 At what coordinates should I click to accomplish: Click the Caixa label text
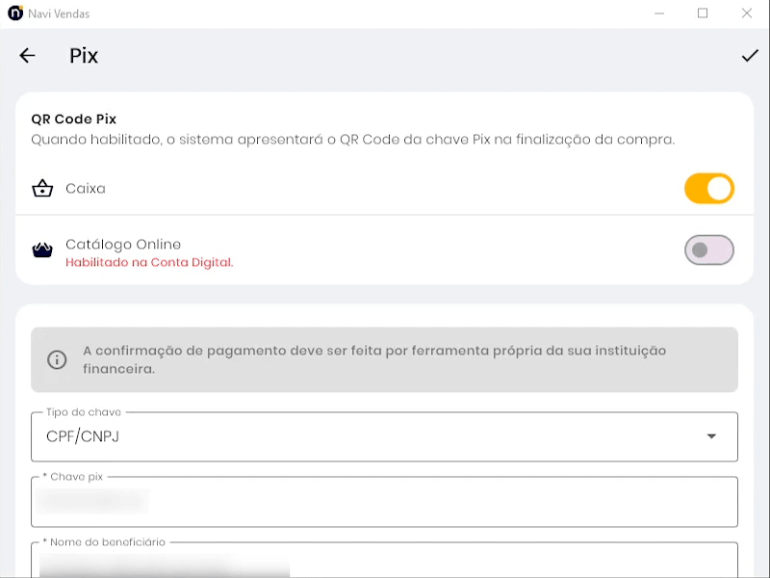[x=86, y=189]
